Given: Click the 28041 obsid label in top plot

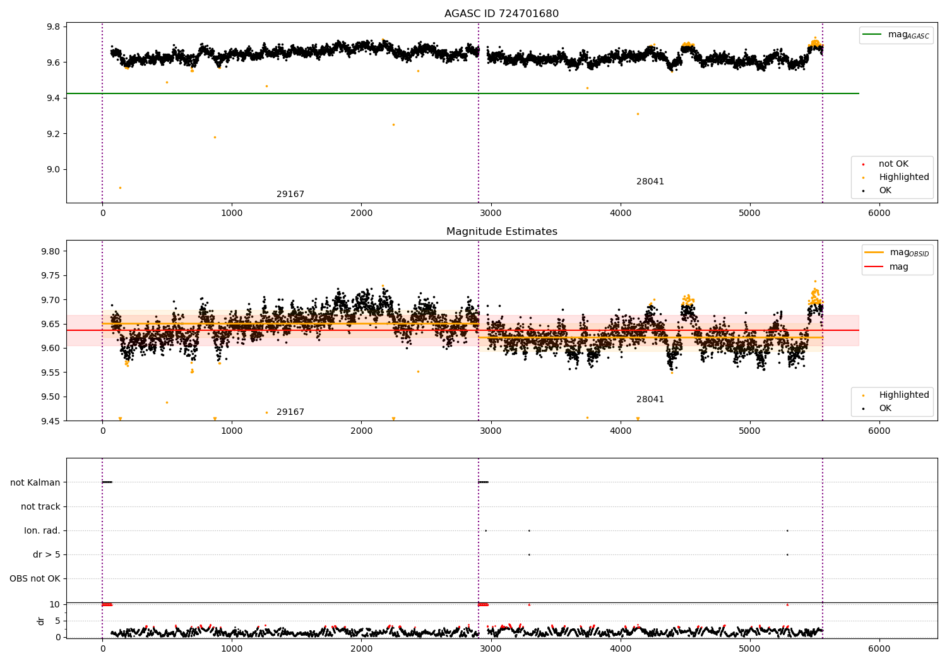Looking at the screenshot, I should point(650,182).
